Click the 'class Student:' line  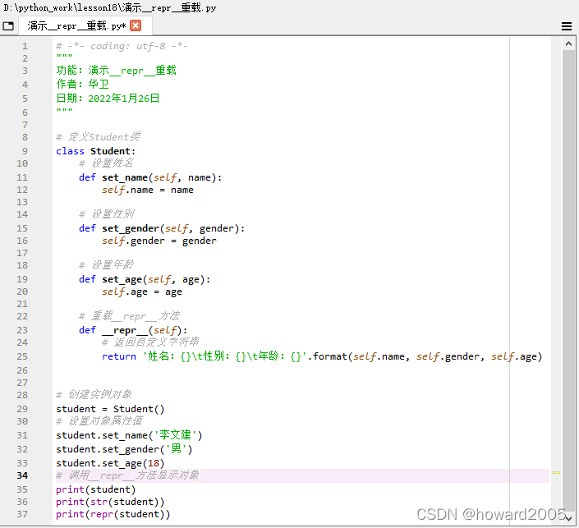95,151
